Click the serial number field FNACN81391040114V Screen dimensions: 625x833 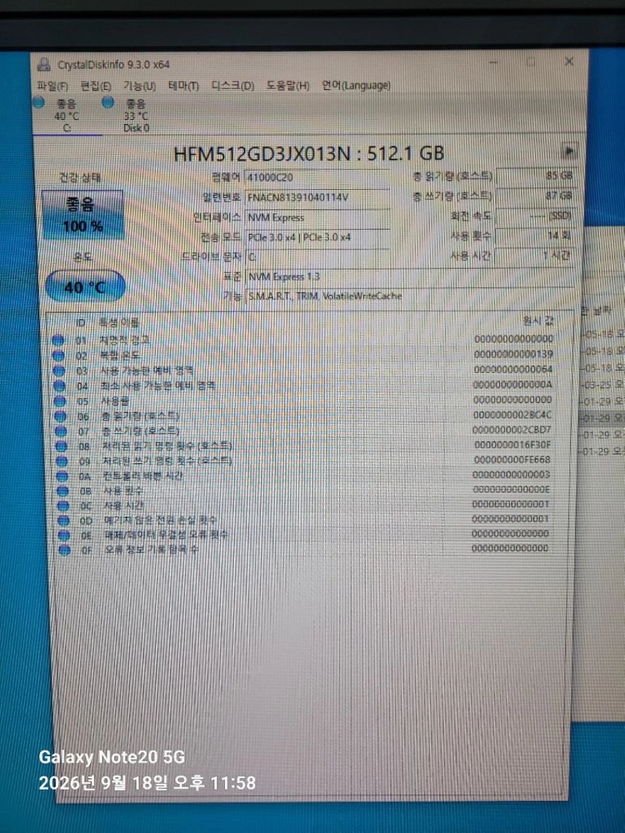coord(317,197)
